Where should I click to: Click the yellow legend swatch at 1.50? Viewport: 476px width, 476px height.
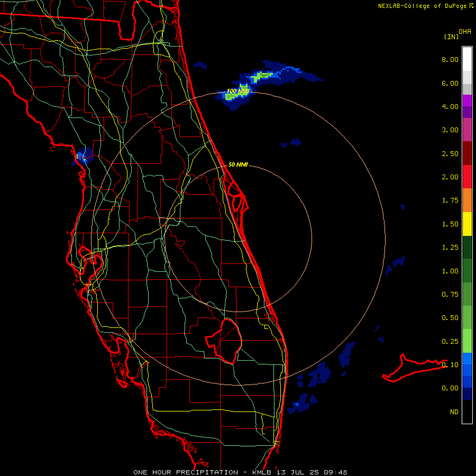click(x=467, y=224)
